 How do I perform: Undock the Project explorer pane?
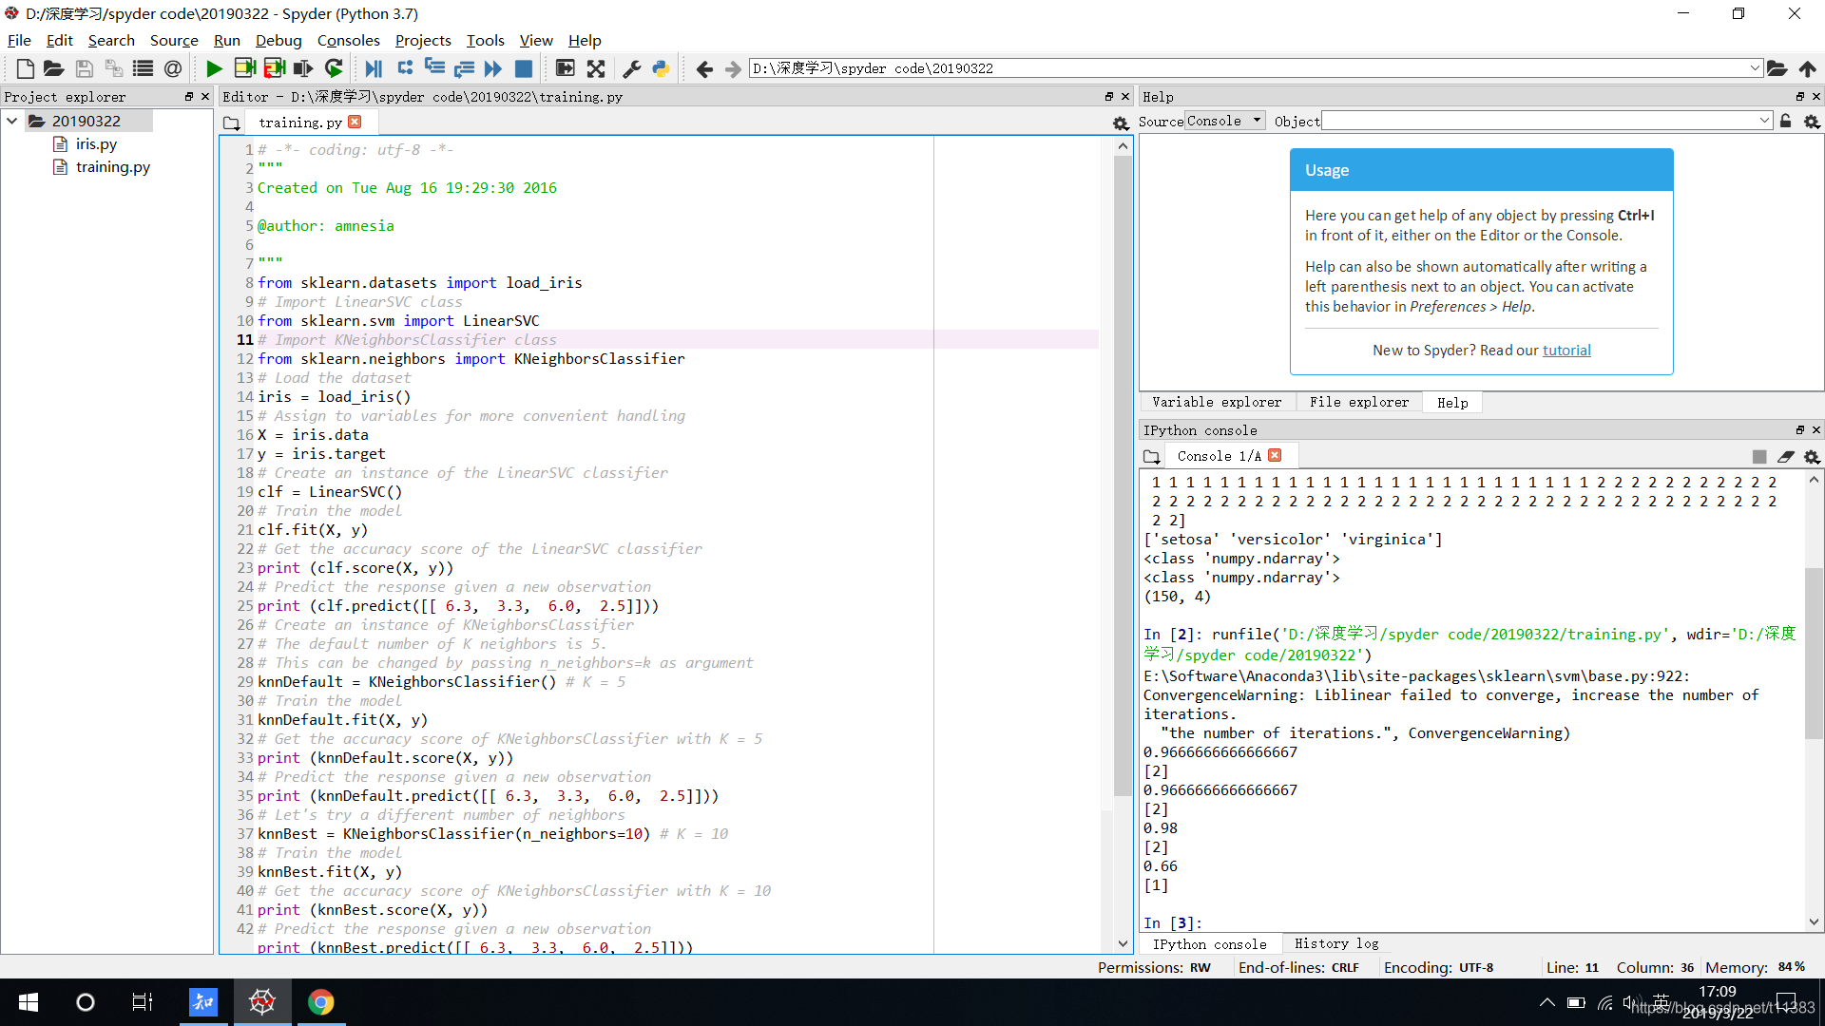coord(188,97)
